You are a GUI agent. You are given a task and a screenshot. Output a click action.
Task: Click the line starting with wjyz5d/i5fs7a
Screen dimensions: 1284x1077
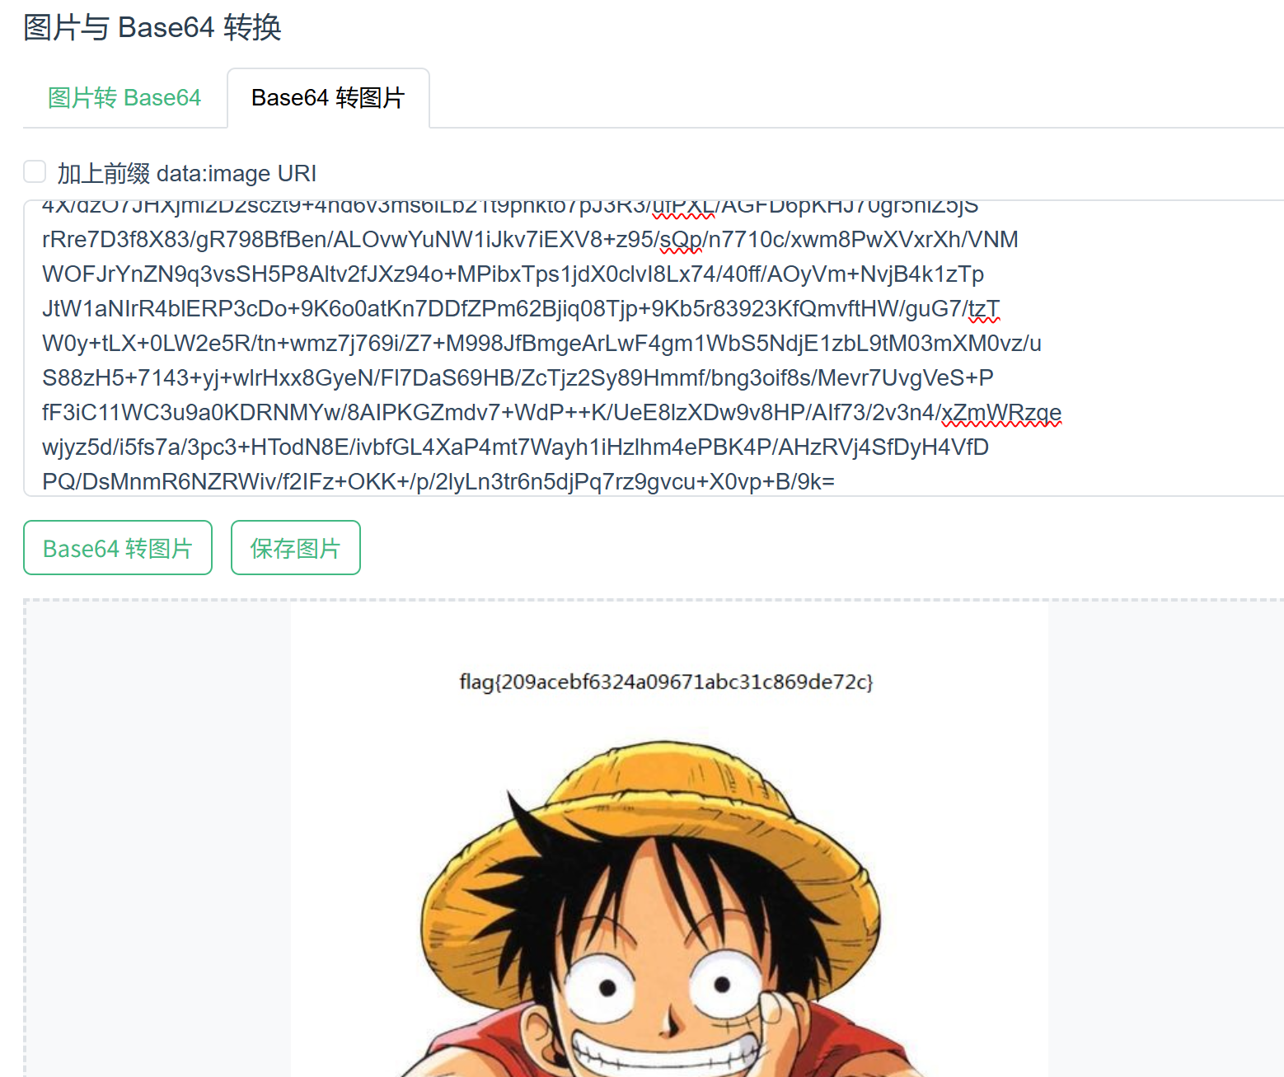click(515, 447)
